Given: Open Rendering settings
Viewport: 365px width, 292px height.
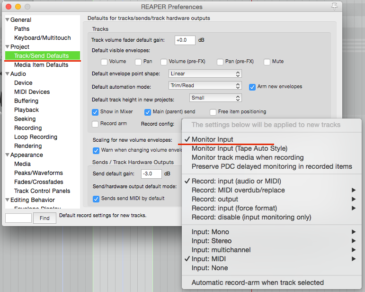Looking at the screenshot, I should point(28,146).
